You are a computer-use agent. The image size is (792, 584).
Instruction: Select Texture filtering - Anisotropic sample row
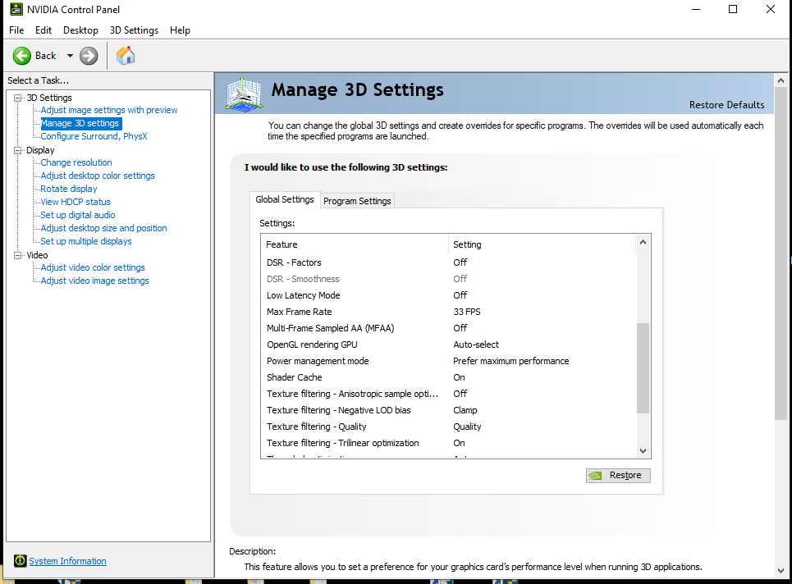pyautogui.click(x=449, y=394)
